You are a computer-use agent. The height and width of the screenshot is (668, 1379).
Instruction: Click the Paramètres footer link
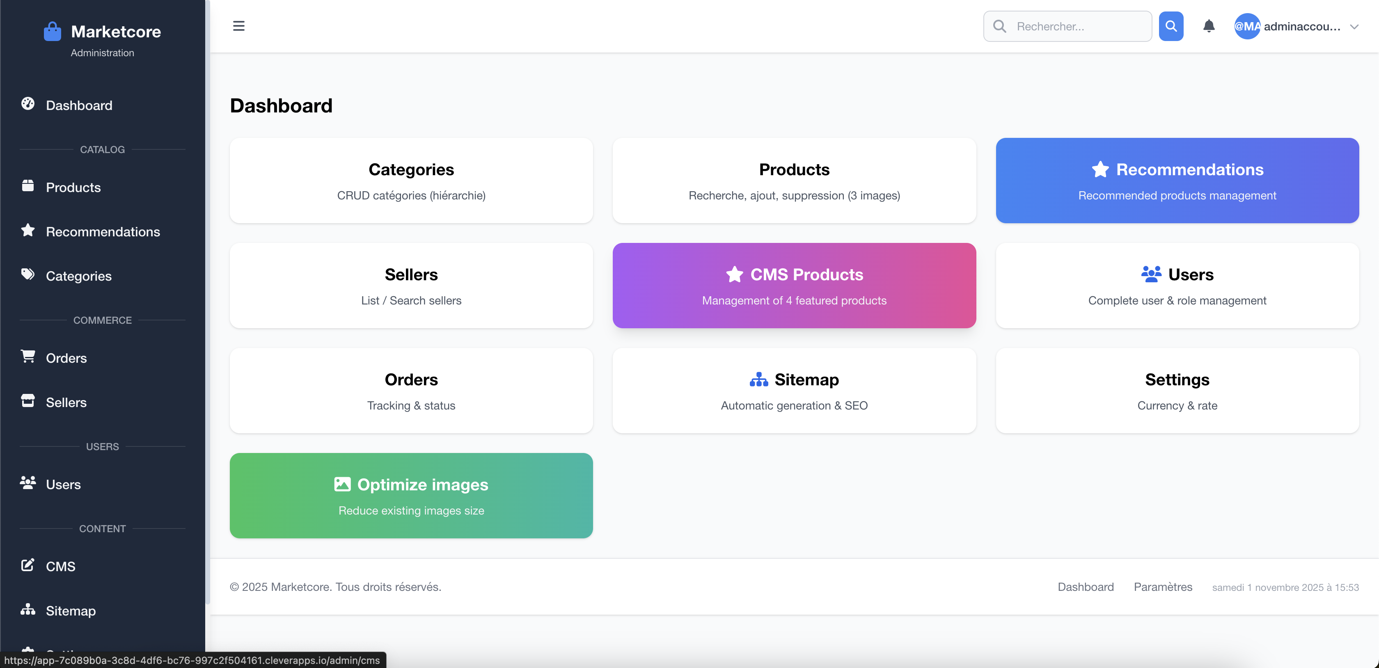1163,587
